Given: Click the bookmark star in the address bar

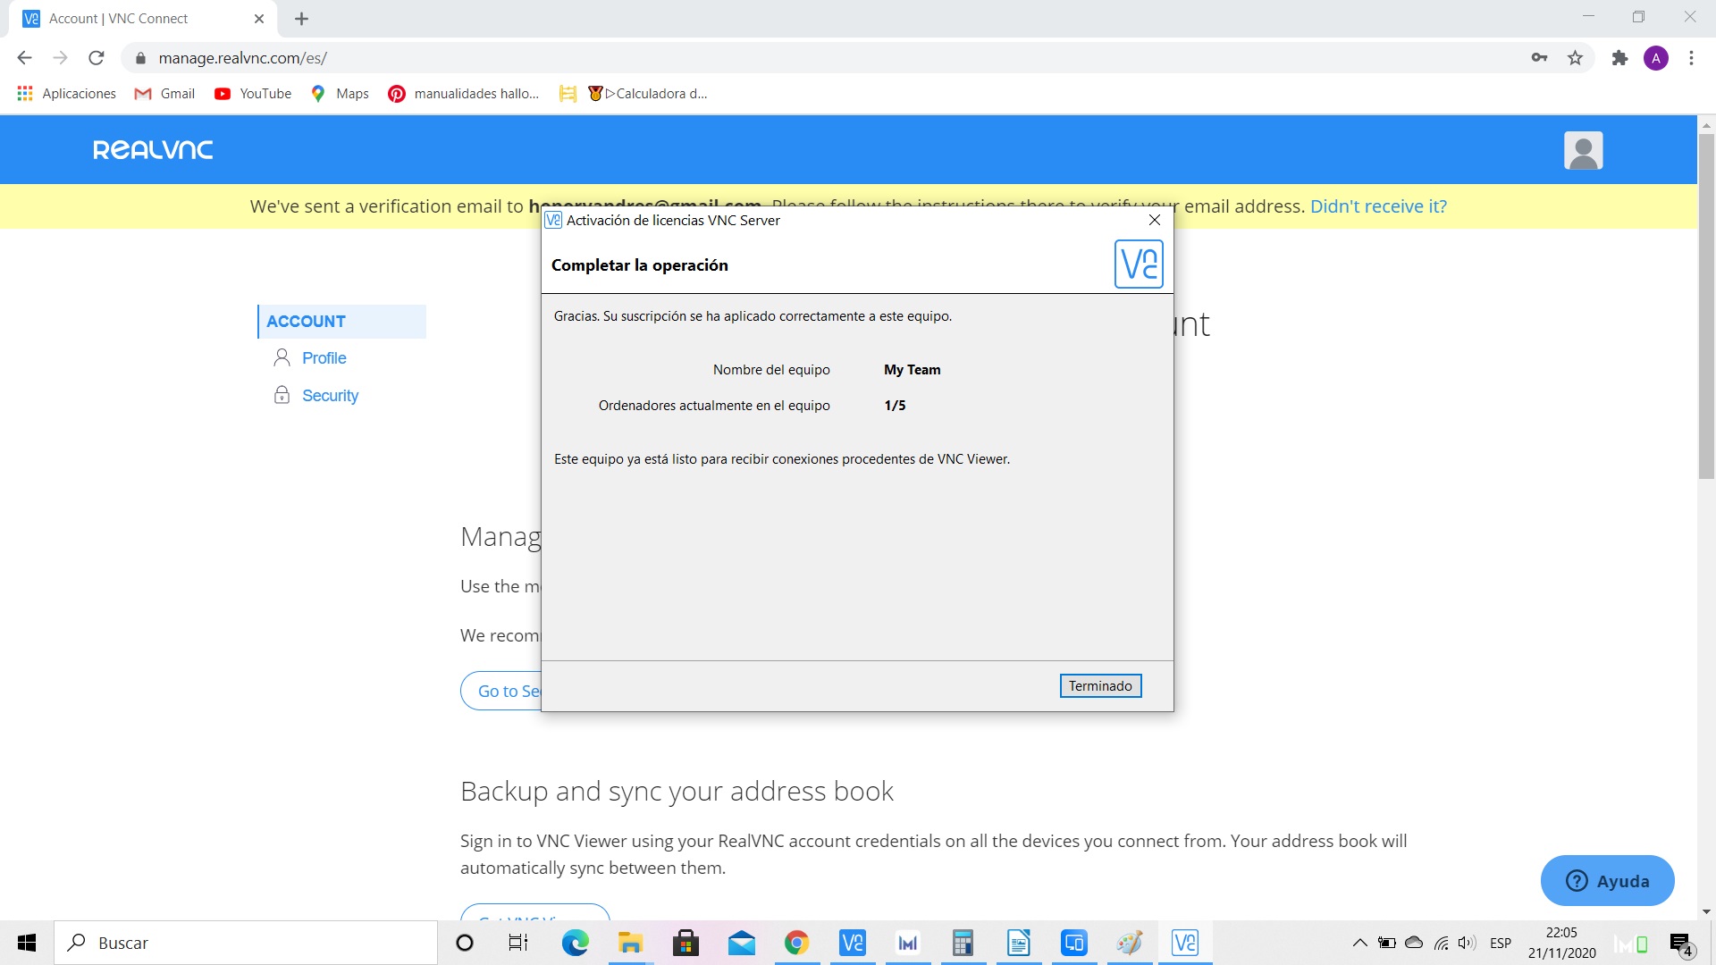Looking at the screenshot, I should tap(1576, 57).
